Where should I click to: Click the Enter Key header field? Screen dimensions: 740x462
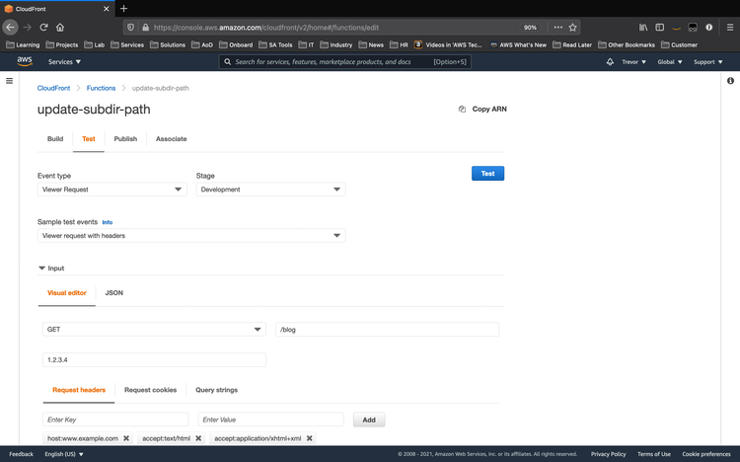pos(115,420)
